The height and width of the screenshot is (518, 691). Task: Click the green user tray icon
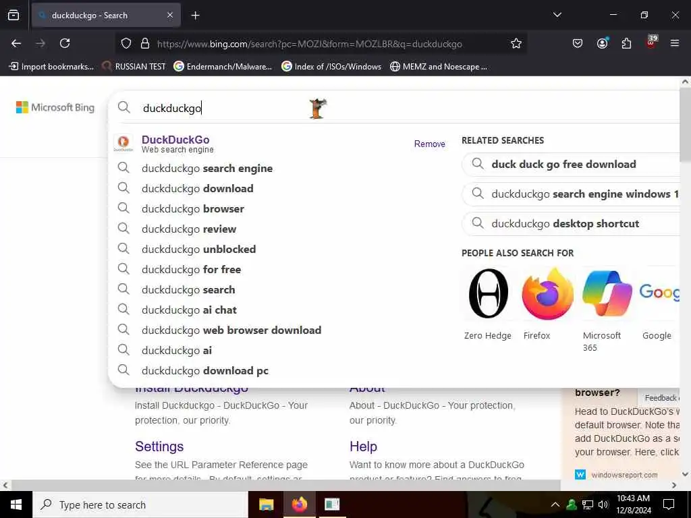pyautogui.click(x=572, y=505)
